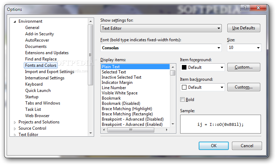Confirm with the OK button

coord(214,146)
